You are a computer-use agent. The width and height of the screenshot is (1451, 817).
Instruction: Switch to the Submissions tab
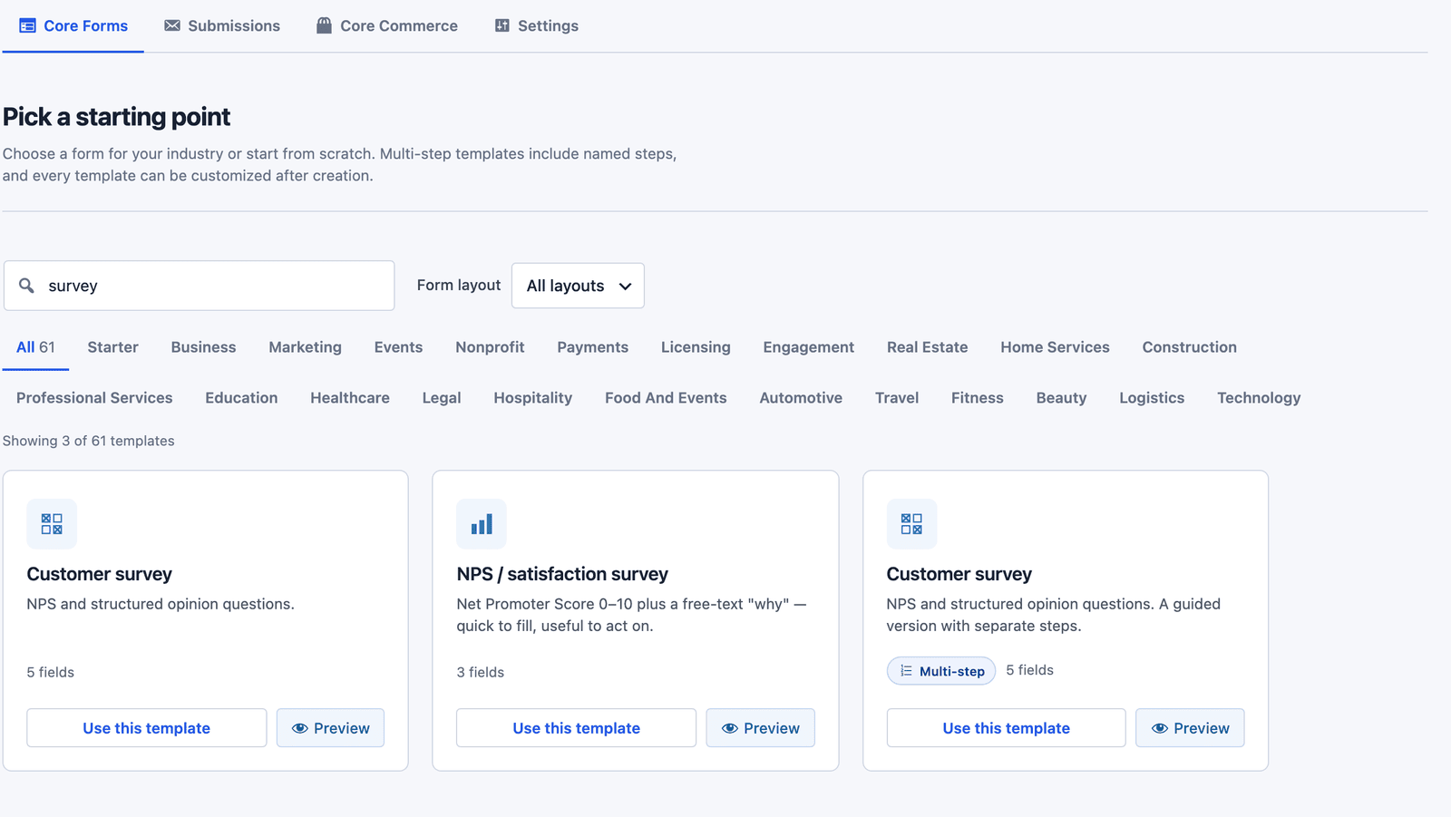(x=222, y=26)
